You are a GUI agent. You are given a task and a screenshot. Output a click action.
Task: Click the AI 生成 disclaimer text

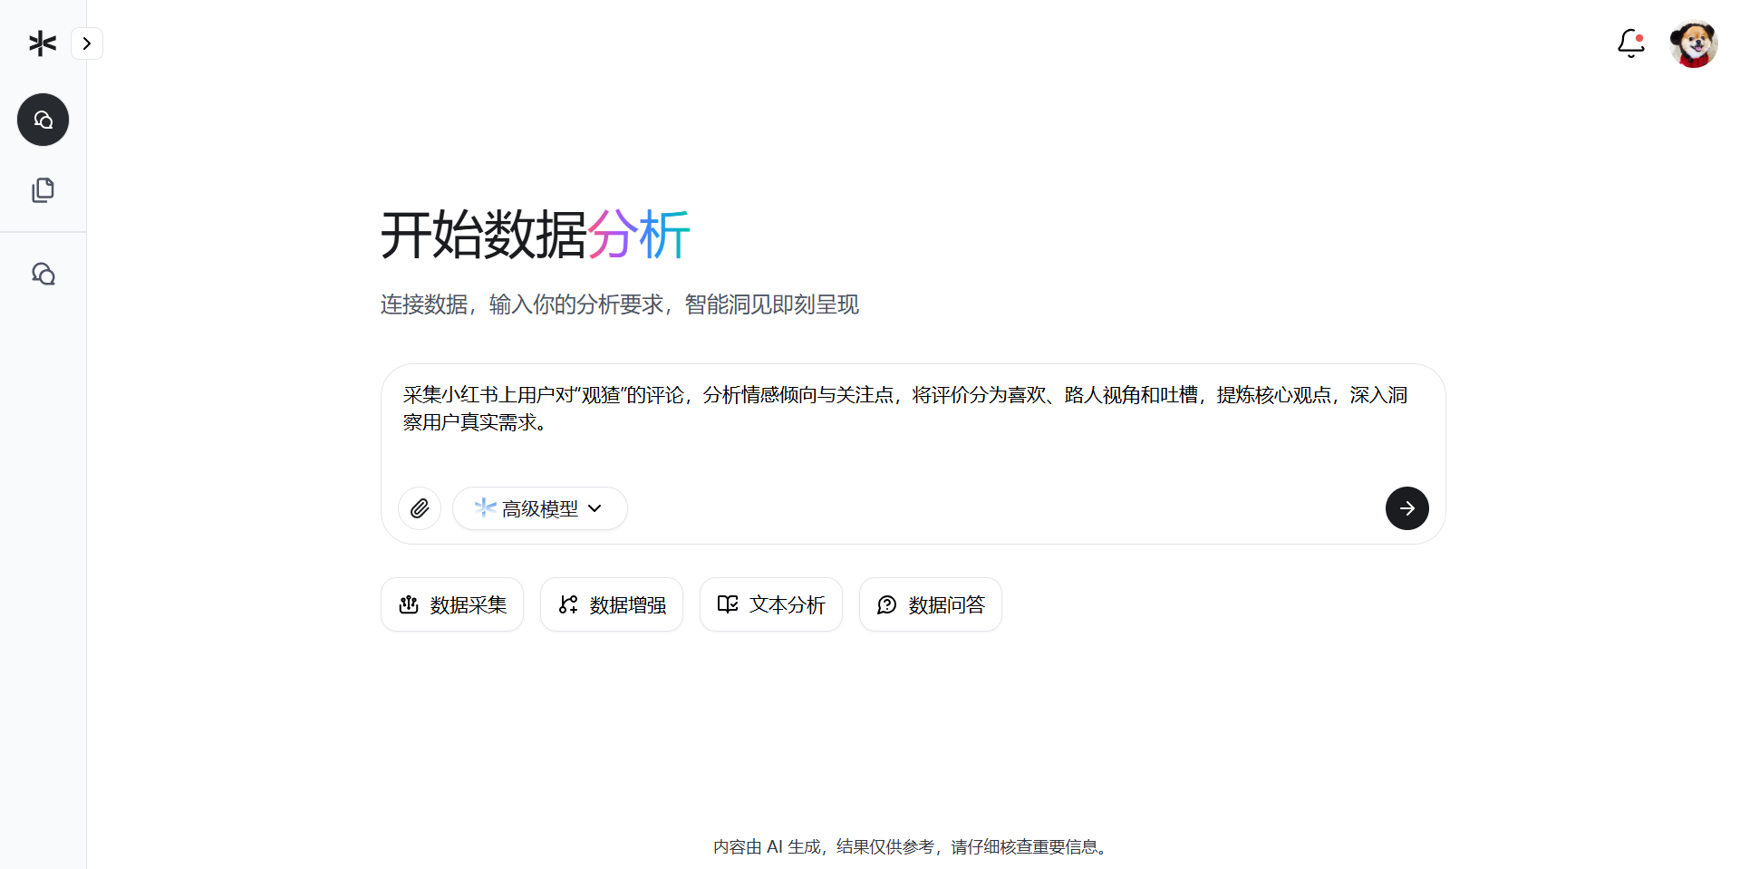pos(910,846)
